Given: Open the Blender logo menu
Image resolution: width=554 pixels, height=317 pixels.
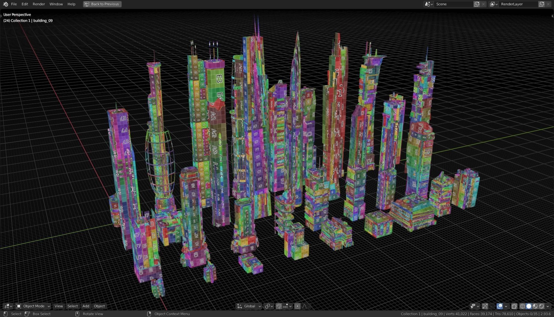Looking at the screenshot, I should coord(5,4).
